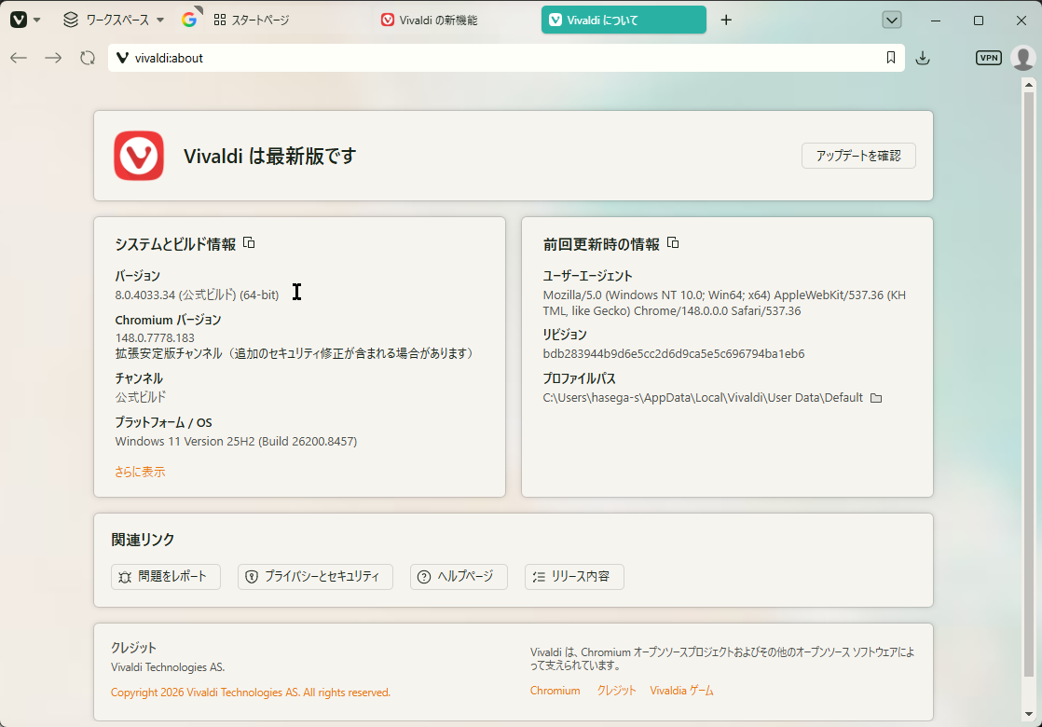Image resolution: width=1042 pixels, height=727 pixels.
Task: Open リリース内容 button
Action: point(574,577)
